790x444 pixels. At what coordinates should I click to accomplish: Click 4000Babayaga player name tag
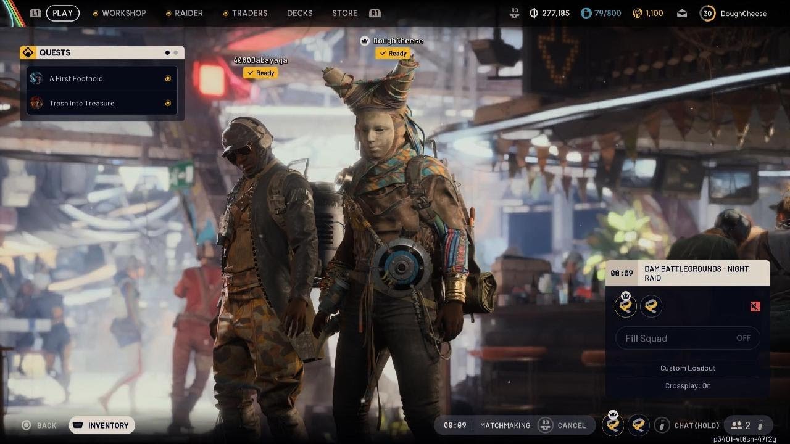click(260, 60)
